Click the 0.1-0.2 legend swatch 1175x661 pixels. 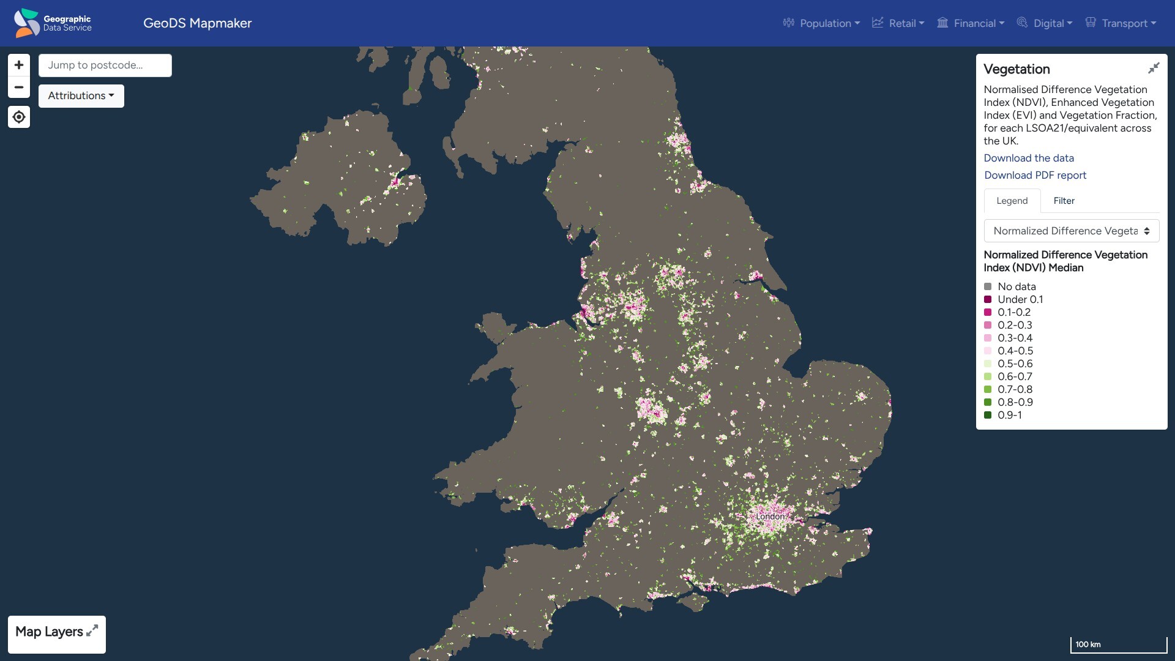coord(987,312)
